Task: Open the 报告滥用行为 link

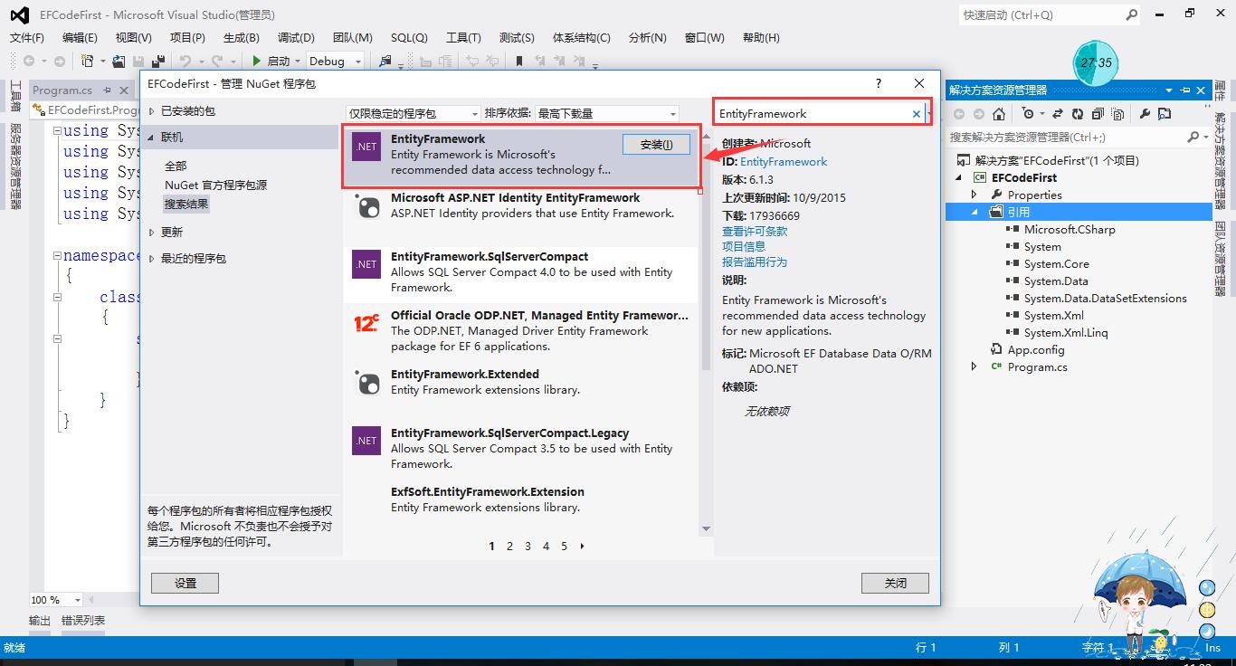Action: tap(755, 262)
